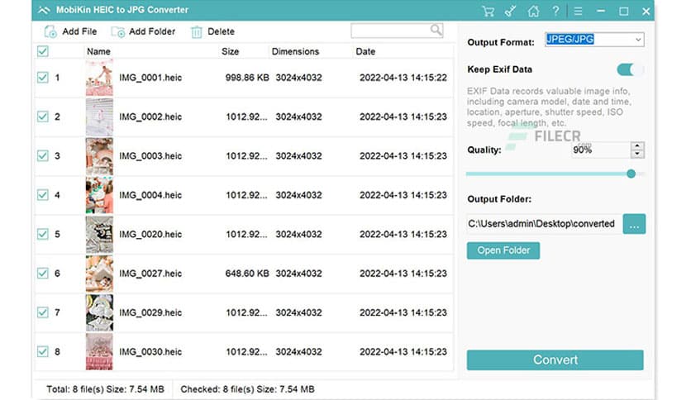
Task: Click the Quality slider handle
Action: [x=631, y=174]
